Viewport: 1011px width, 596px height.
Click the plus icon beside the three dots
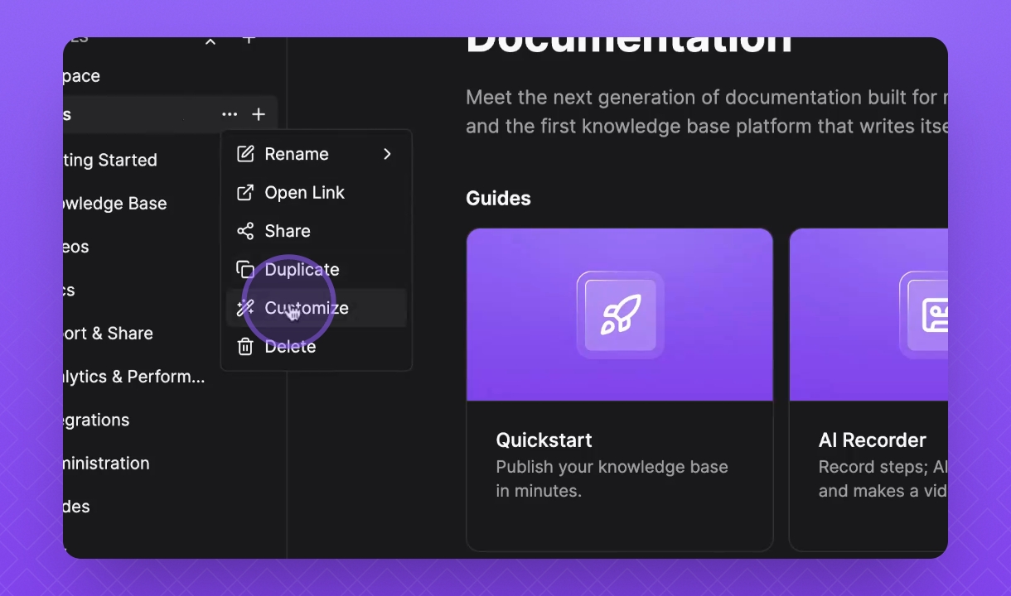click(259, 114)
